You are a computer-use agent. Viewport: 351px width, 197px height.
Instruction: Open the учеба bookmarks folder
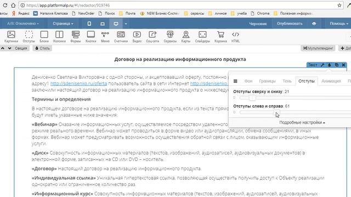(x=239, y=13)
